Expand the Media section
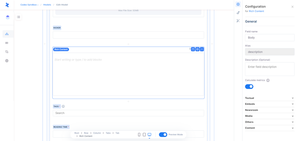Screen dimensions: 297x141 [x=270, y=116]
